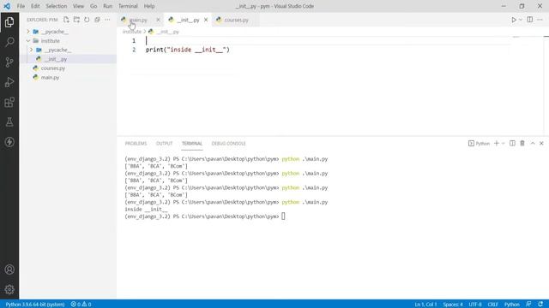Click the institute breadcrumb segment

coord(132,32)
